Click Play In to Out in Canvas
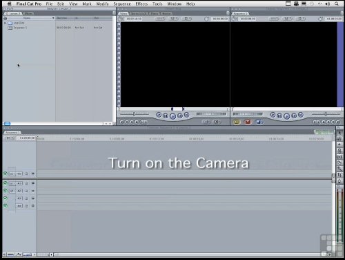The width and height of the screenshot is (345, 260). pyautogui.click(x=279, y=115)
